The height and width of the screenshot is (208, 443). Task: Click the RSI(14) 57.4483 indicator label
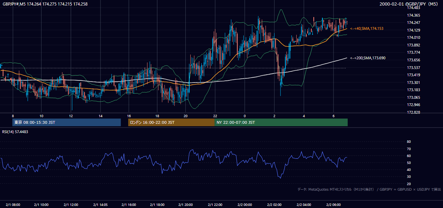tap(15, 132)
